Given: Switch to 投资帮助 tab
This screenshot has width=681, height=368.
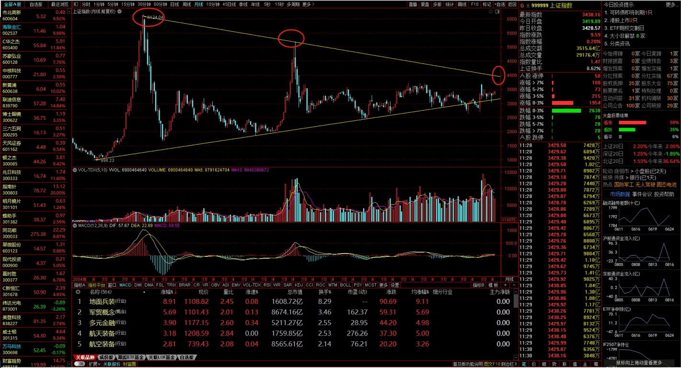Looking at the screenshot, I should point(664,194).
